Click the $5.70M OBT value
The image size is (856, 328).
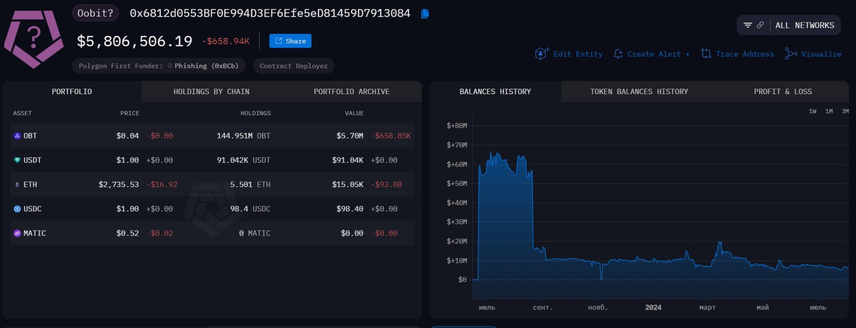coord(350,136)
